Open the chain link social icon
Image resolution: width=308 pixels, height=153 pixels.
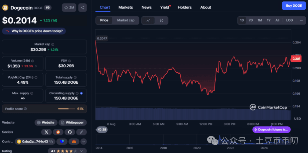coord(81,132)
